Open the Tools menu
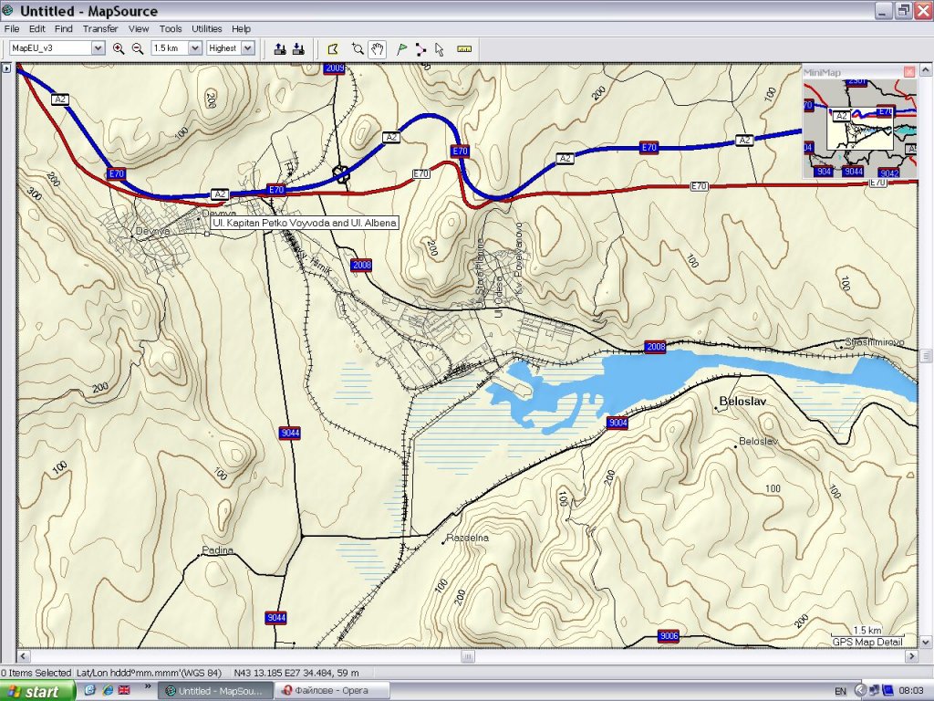Image resolution: width=934 pixels, height=701 pixels. point(171,28)
